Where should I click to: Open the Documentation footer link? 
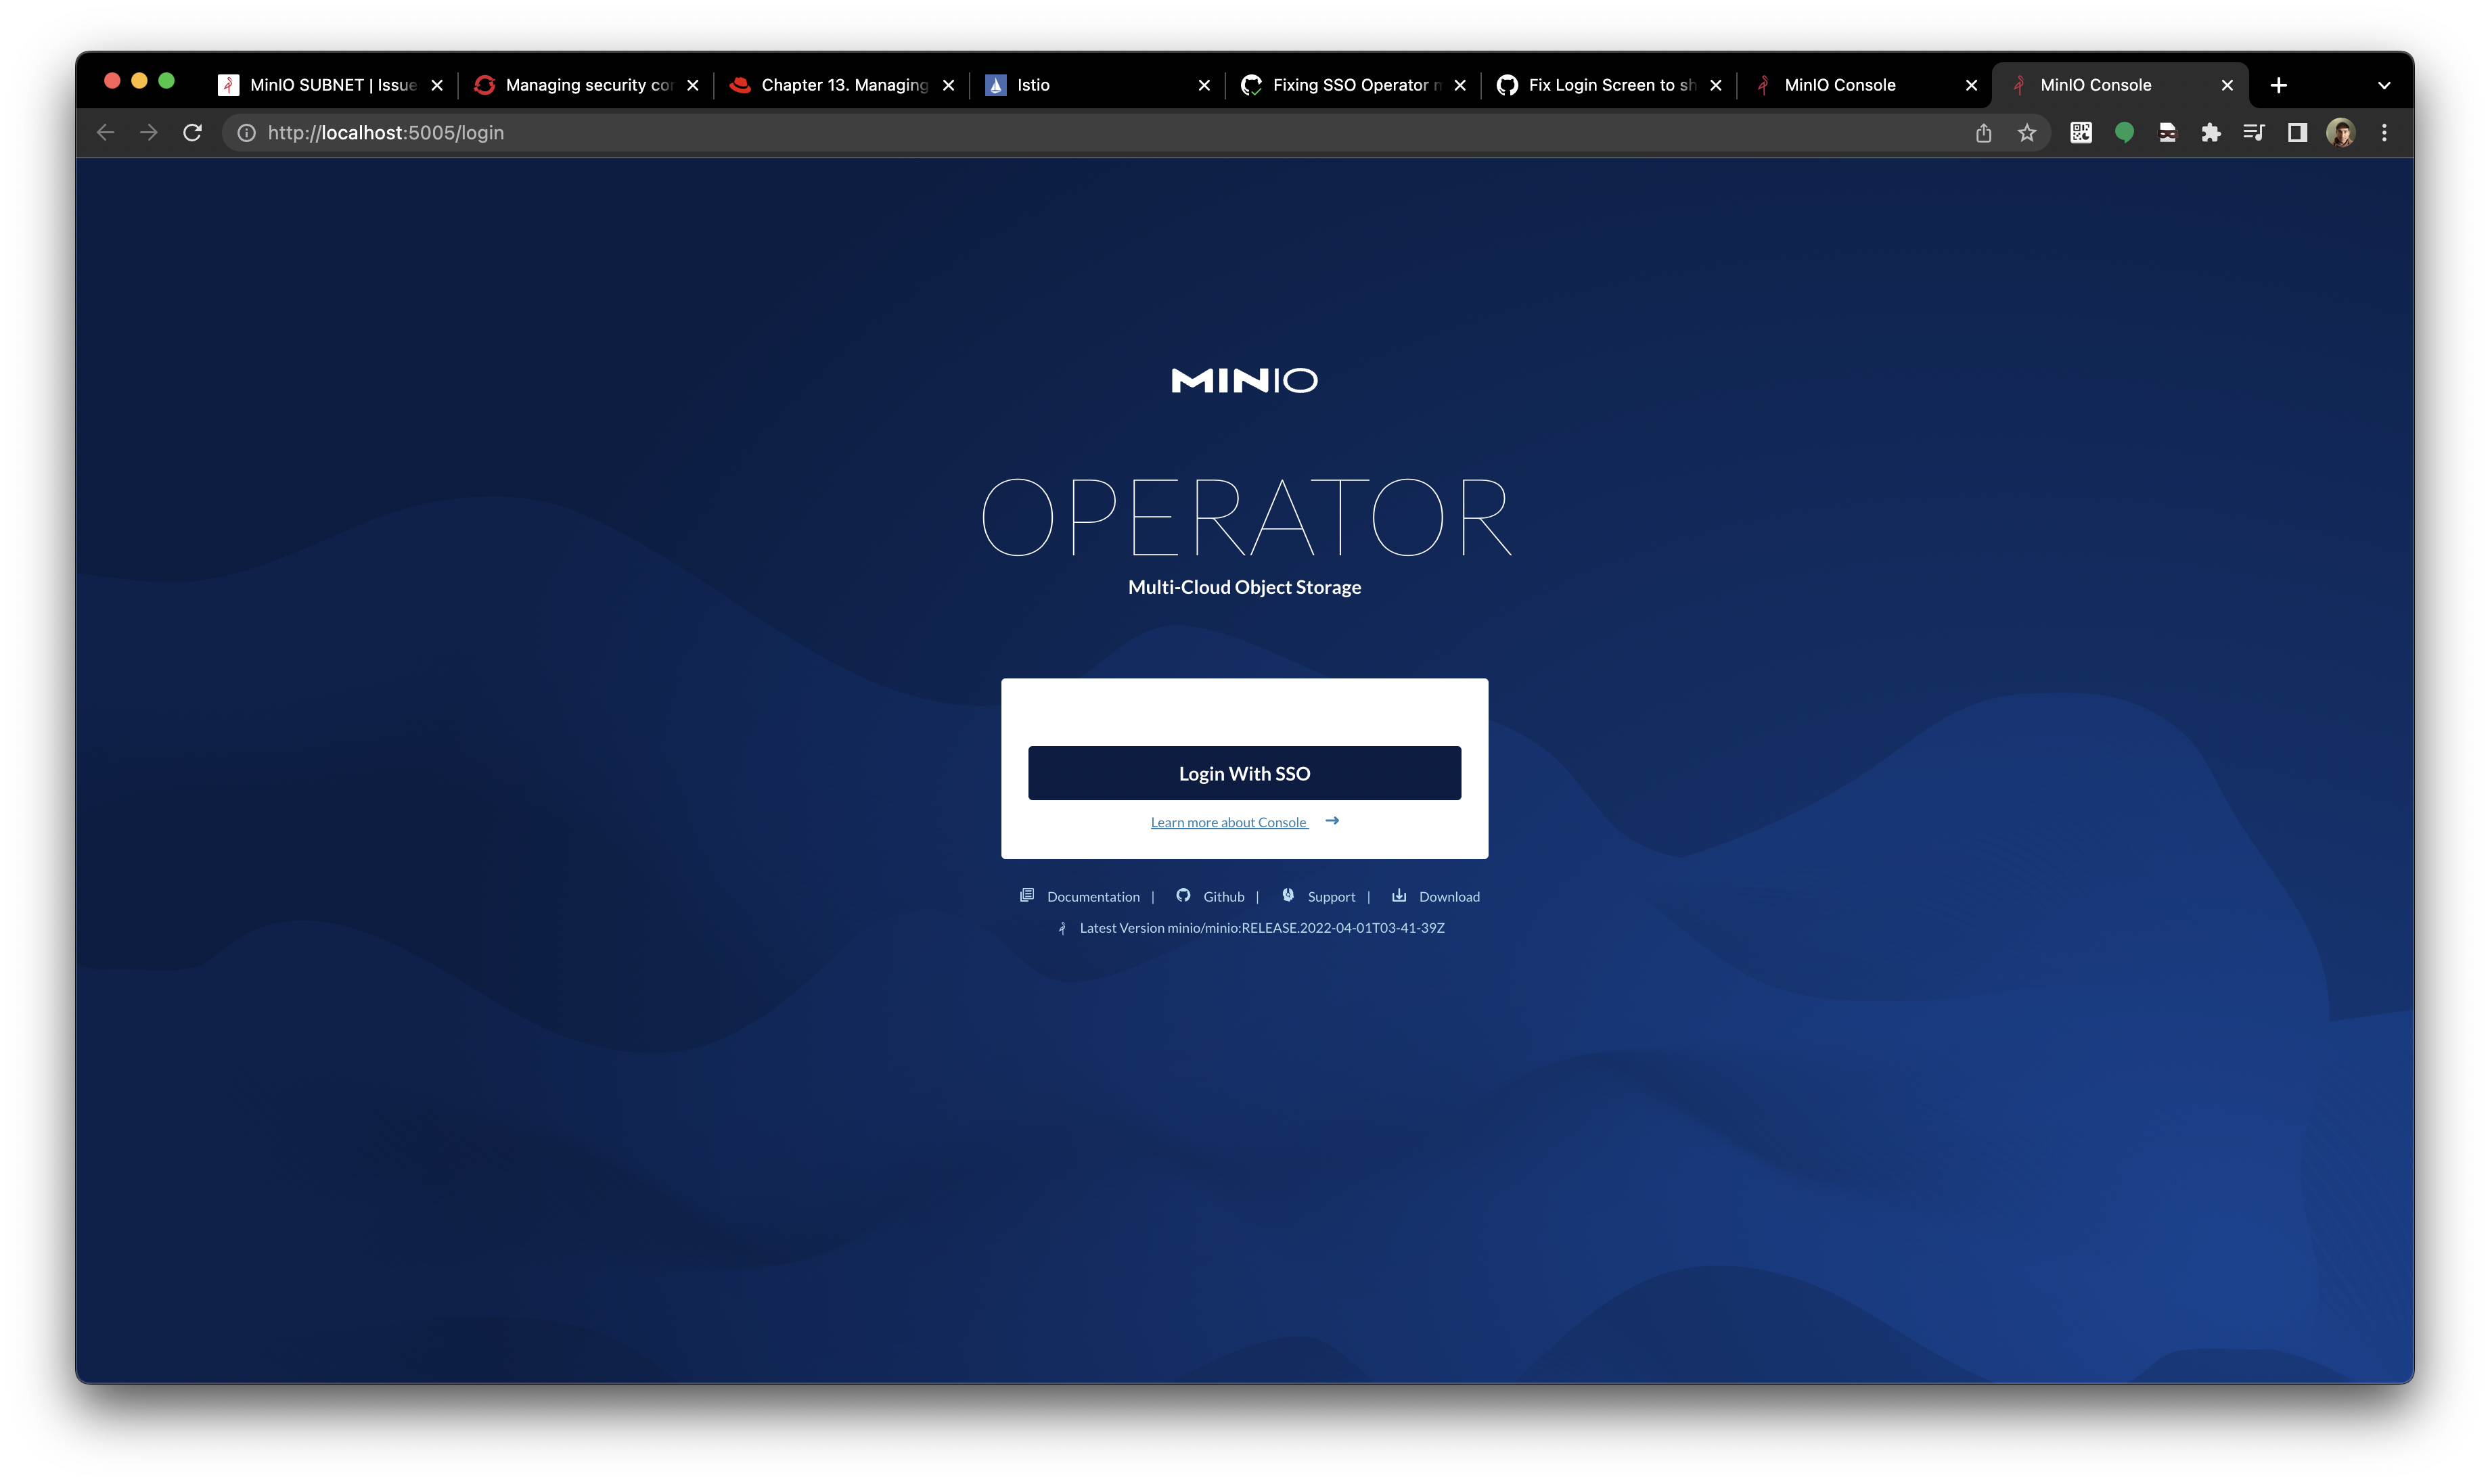click(1091, 896)
